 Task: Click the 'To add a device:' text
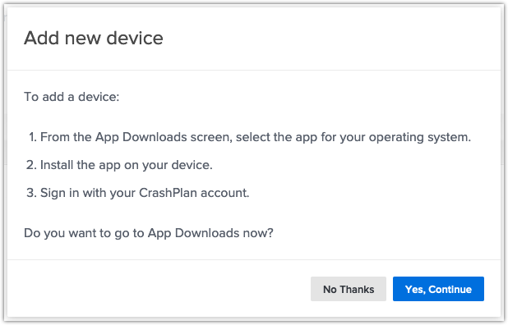click(72, 97)
